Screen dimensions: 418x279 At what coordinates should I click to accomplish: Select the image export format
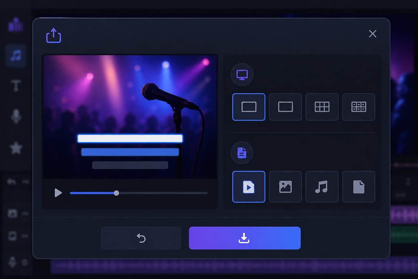click(285, 187)
